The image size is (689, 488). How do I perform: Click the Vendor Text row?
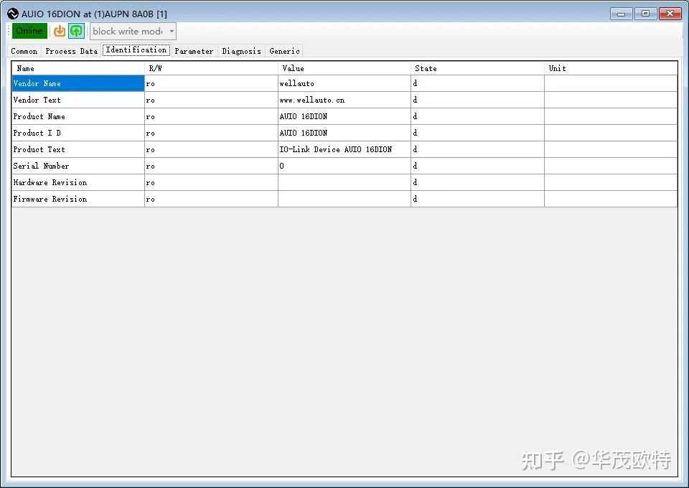(x=78, y=100)
